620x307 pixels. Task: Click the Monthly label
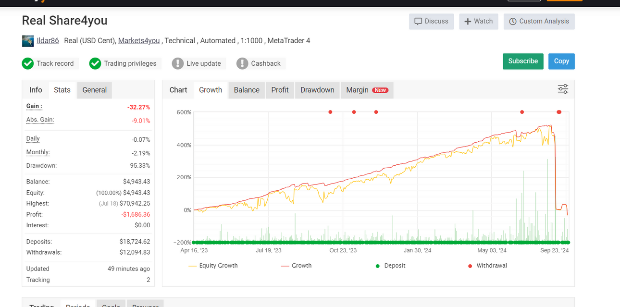click(38, 152)
